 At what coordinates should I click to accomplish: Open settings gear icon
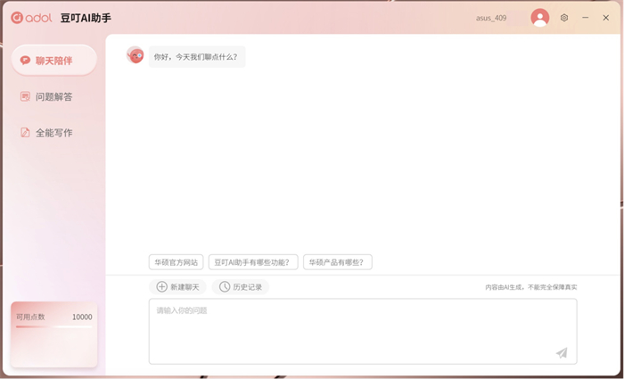point(564,18)
